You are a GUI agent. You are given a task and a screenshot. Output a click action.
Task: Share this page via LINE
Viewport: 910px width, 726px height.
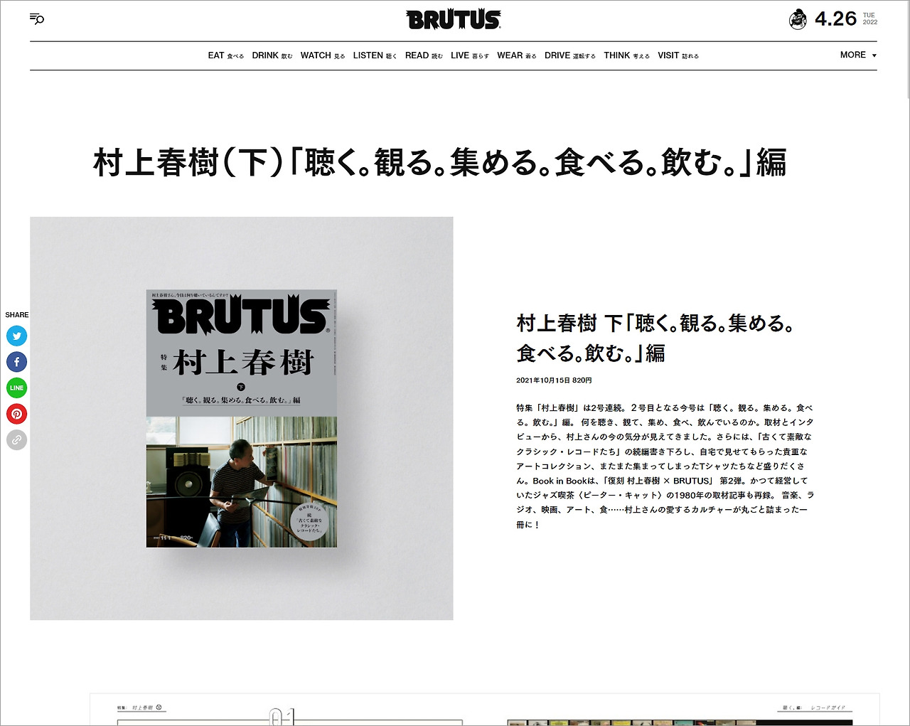[17, 388]
